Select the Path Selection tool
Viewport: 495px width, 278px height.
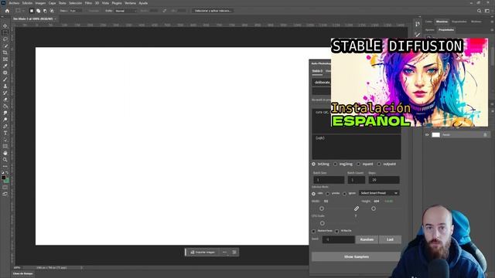[5, 140]
